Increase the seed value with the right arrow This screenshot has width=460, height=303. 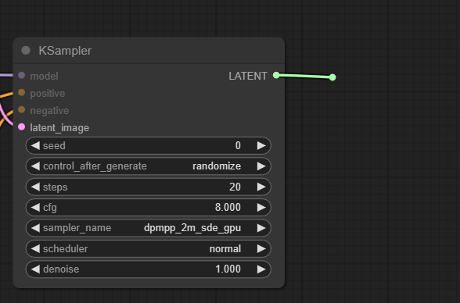coord(261,145)
